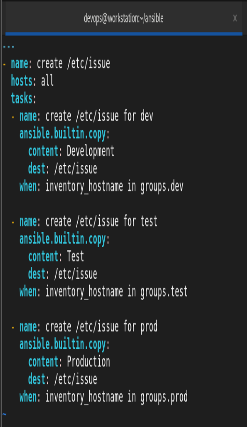This screenshot has width=247, height=427.
Task: Click 'groups.prod' in the last when condition
Action: pyautogui.click(x=164, y=397)
